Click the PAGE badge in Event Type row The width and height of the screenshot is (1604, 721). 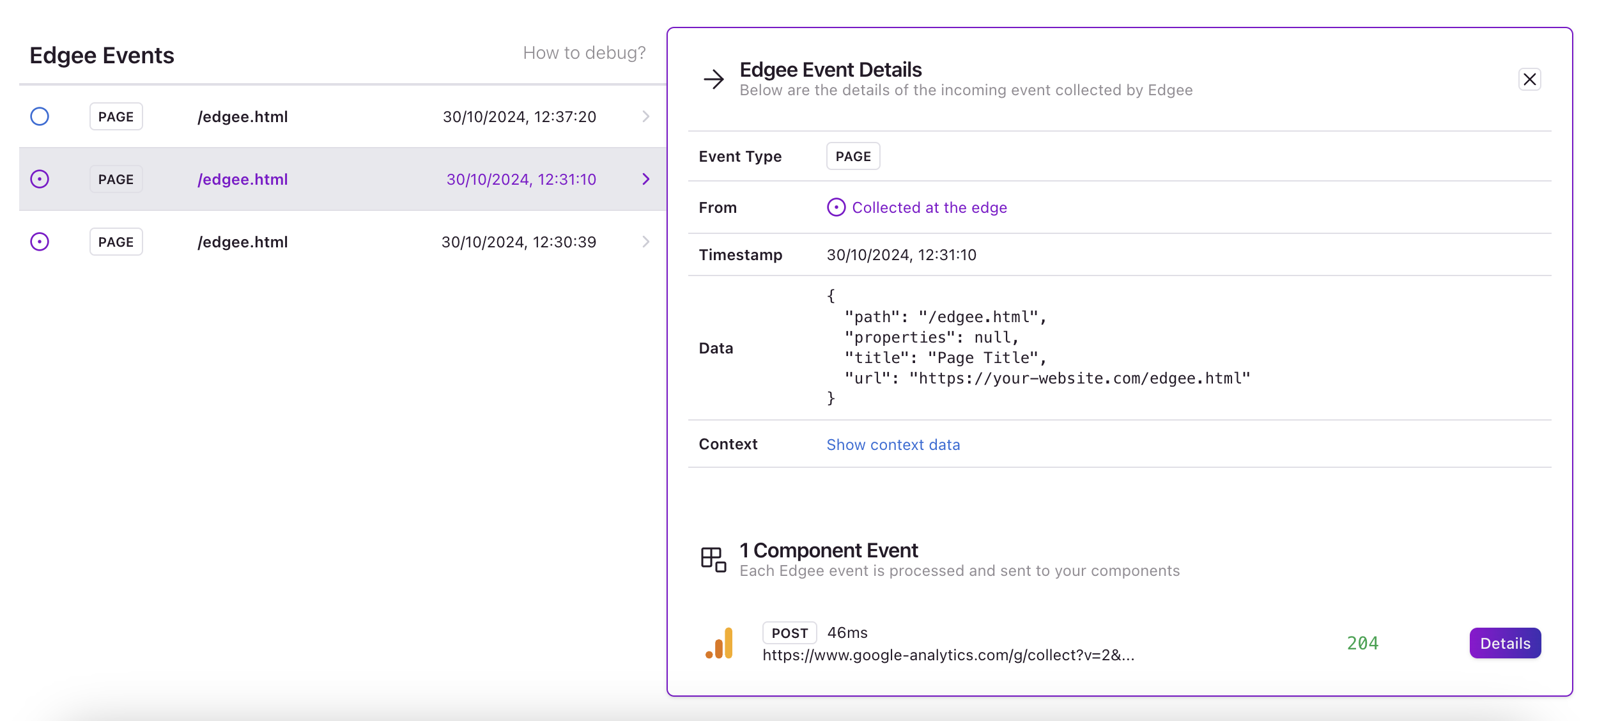[x=852, y=156]
